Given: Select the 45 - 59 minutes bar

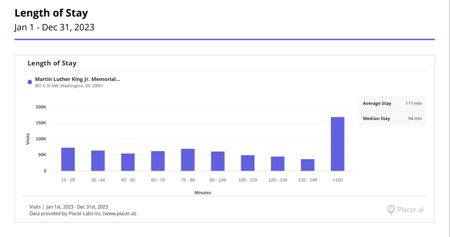Looking at the screenshot, I should [128, 162].
